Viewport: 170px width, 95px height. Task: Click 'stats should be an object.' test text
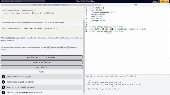coord(19,77)
